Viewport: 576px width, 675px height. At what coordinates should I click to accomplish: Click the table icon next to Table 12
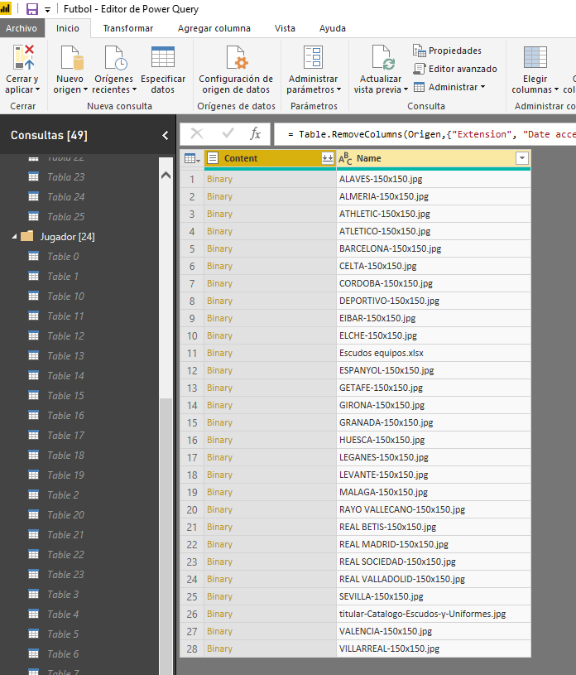click(34, 335)
